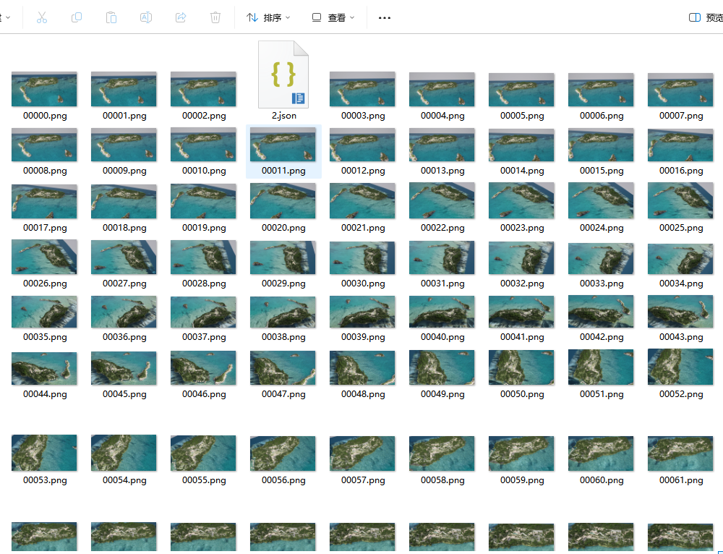
Task: Click the Copy icon in toolbar
Action: coord(77,17)
